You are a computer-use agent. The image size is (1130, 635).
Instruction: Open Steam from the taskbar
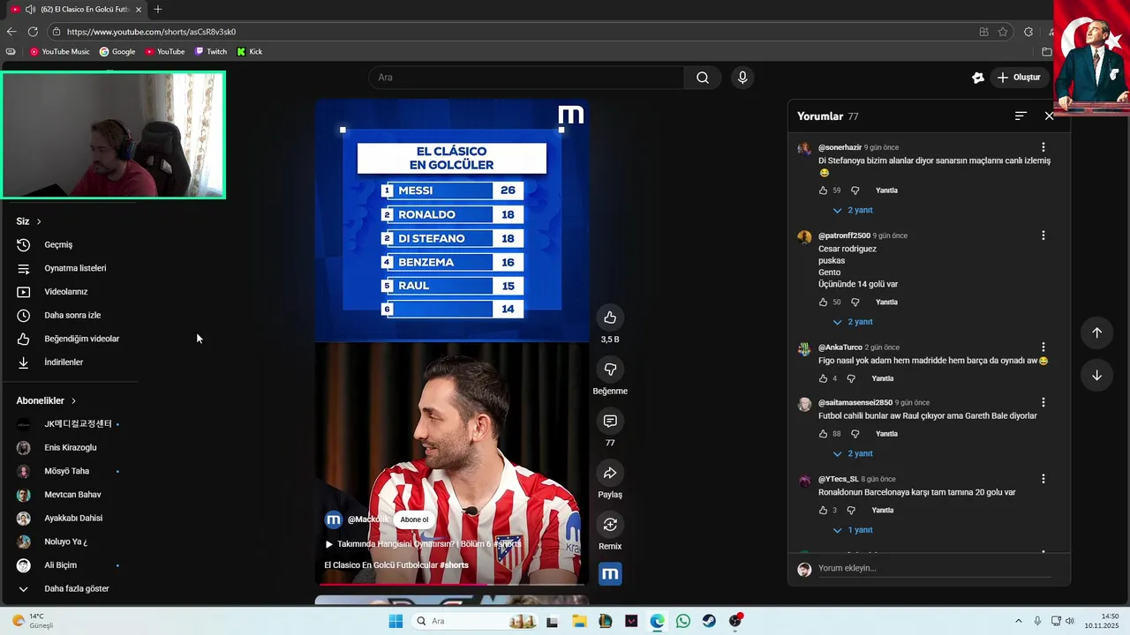coord(709,621)
